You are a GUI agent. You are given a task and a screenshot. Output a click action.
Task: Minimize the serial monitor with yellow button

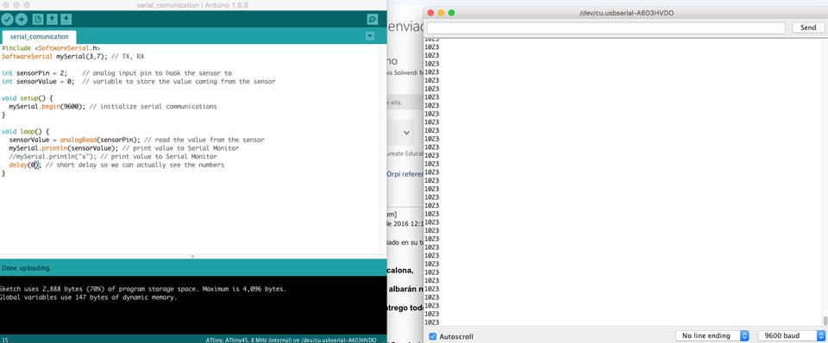[441, 13]
